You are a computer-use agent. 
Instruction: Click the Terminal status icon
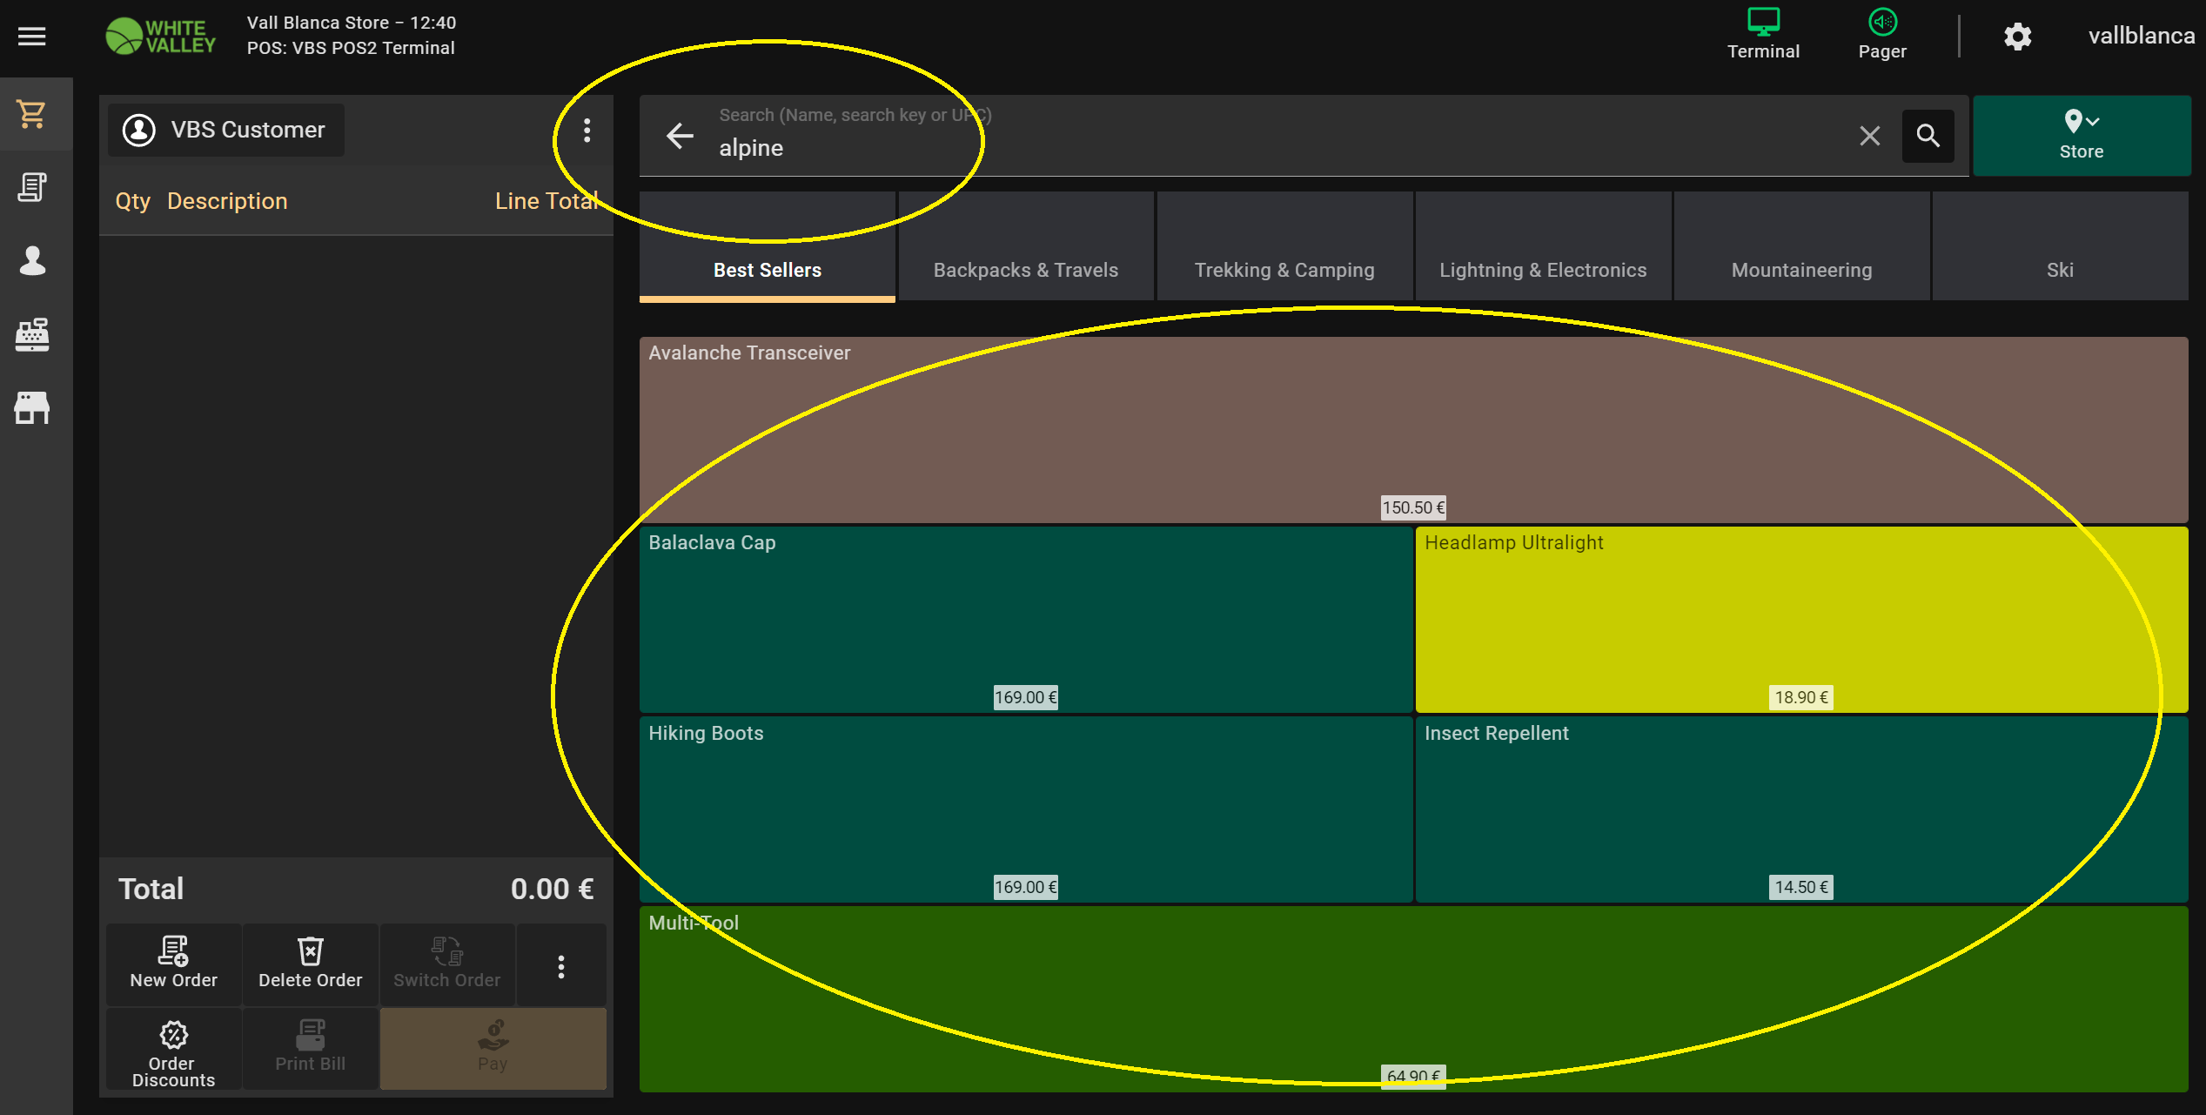point(1763,35)
